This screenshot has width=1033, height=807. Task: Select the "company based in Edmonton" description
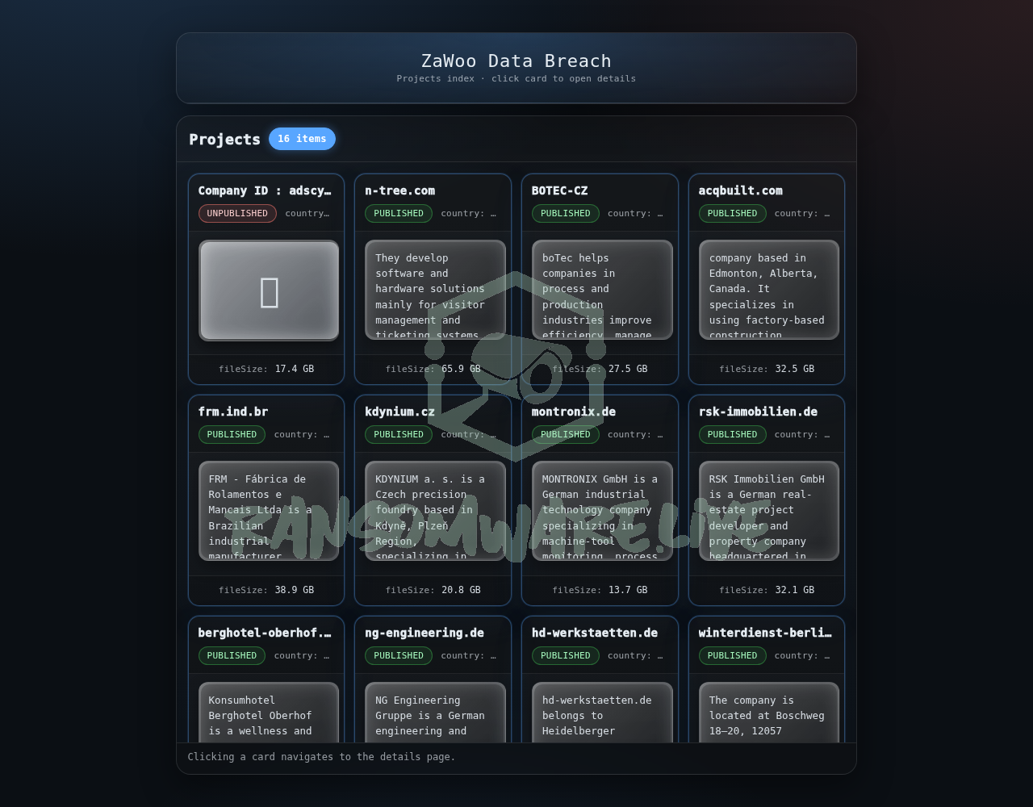point(769,291)
